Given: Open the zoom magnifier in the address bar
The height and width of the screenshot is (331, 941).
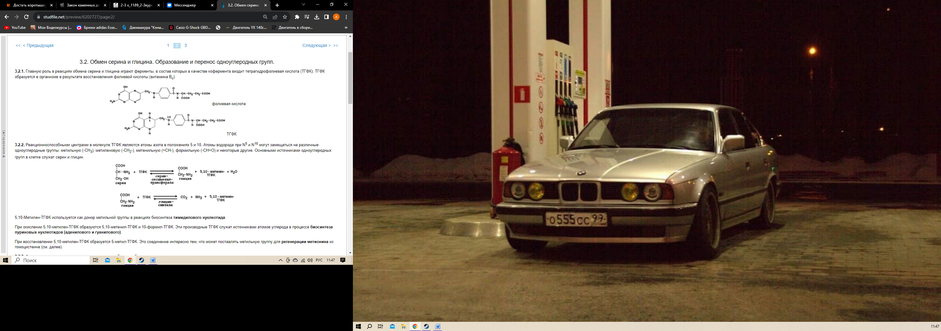Looking at the screenshot, I should coord(265,17).
